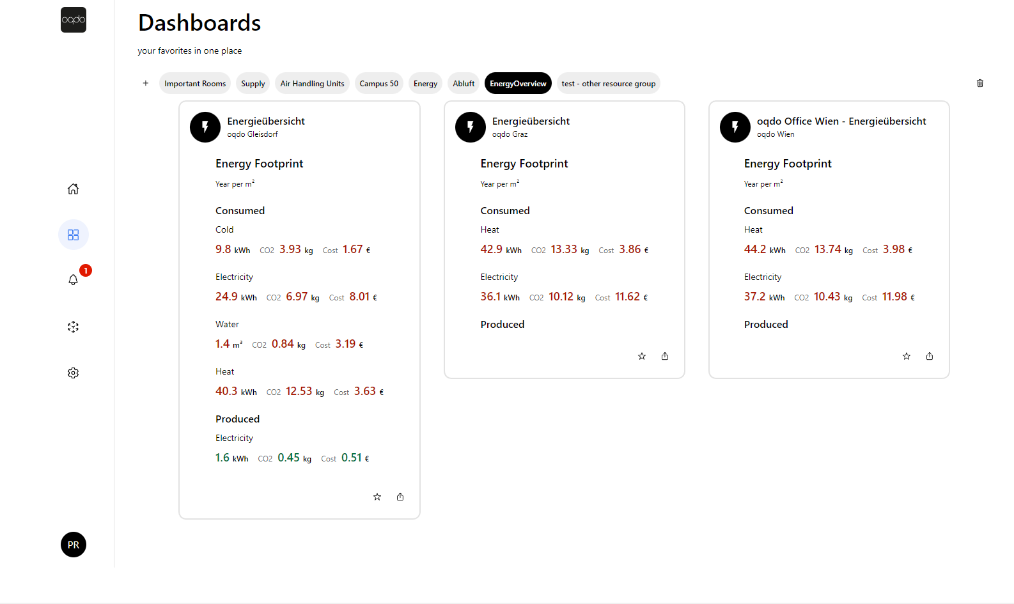Share the oqdo Gleisdorf energy card
The height and width of the screenshot is (604, 1014).
click(400, 497)
